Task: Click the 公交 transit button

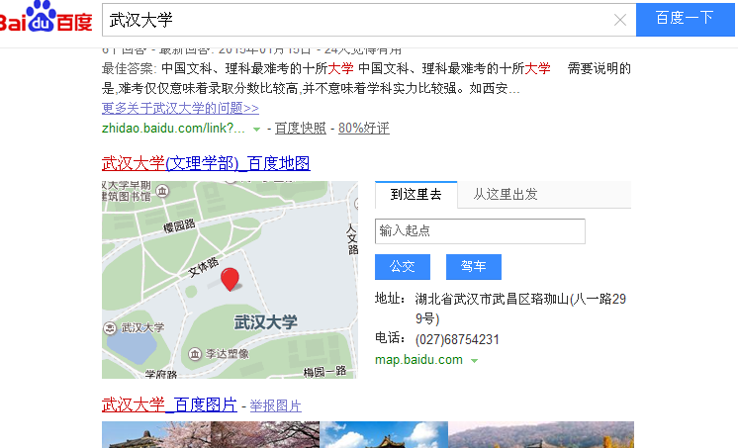Action: [402, 267]
